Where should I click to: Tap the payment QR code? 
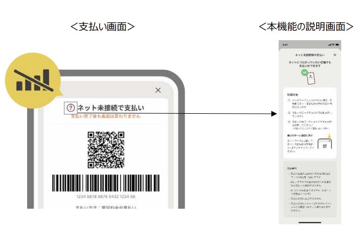[106, 150]
